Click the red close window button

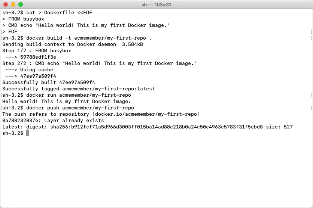click(x=6, y=4)
